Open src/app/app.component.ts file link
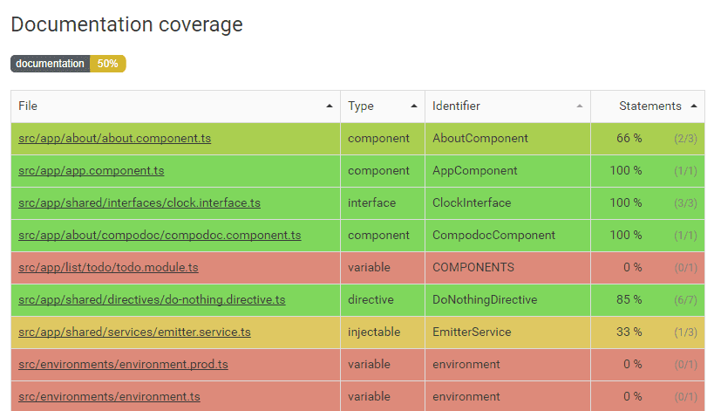This screenshot has height=411, width=714. pos(92,171)
